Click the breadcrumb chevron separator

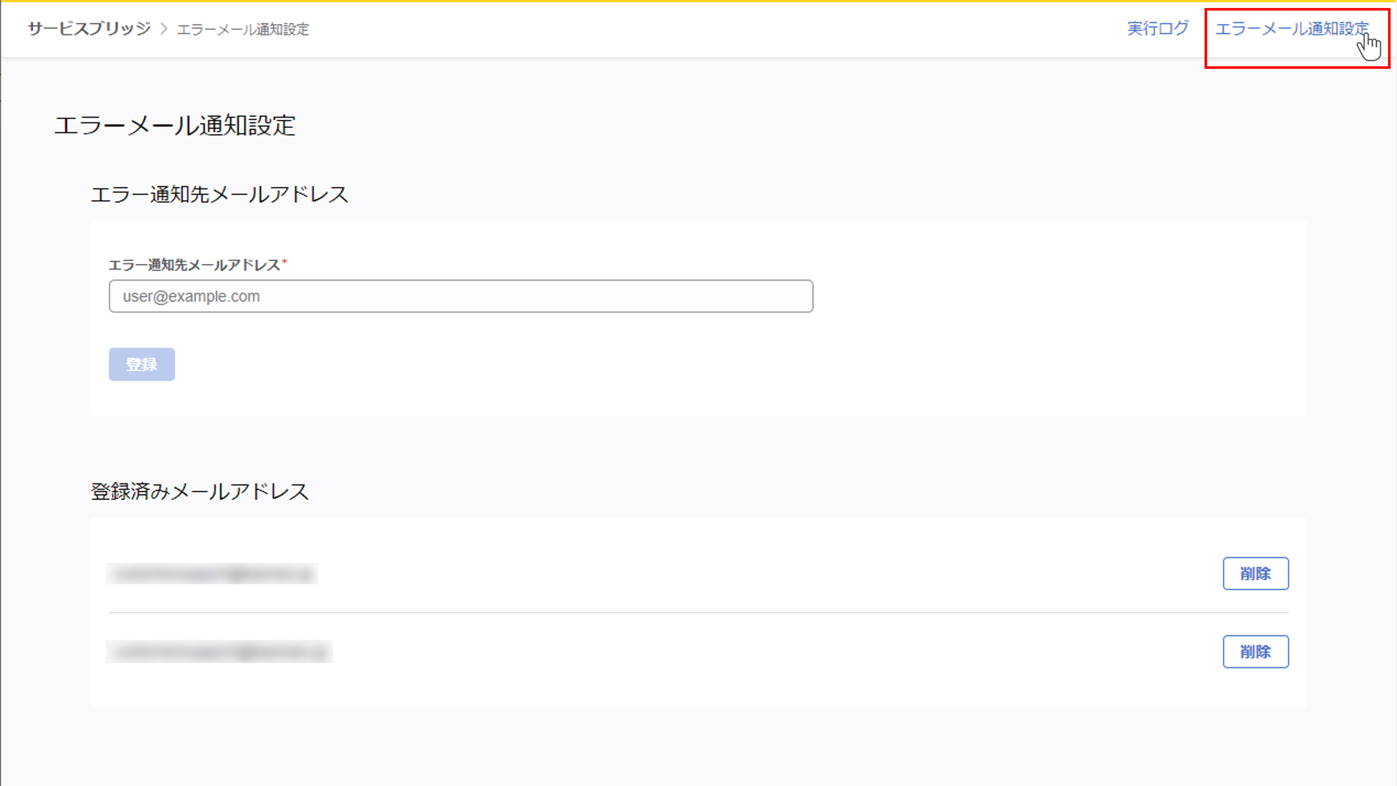coord(164,29)
